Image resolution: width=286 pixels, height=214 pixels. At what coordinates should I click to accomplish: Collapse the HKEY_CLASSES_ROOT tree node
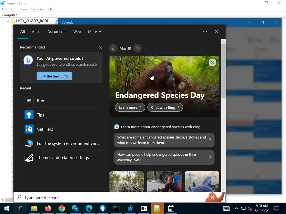click(x=8, y=21)
